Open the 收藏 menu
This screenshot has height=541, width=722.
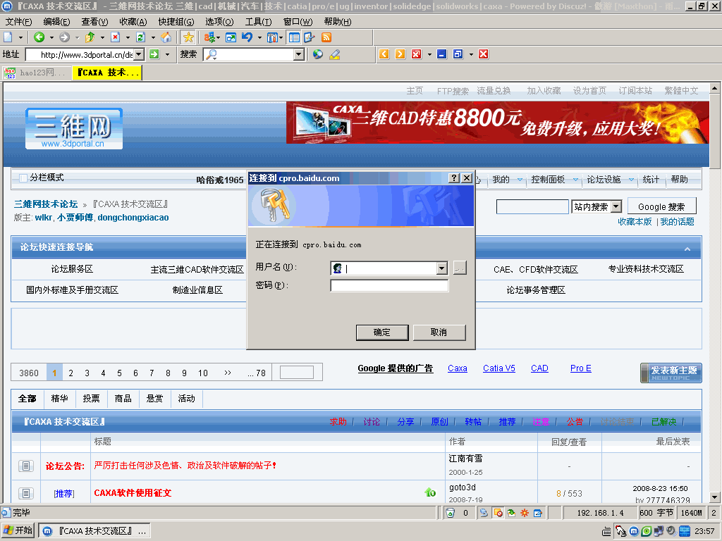[133, 22]
